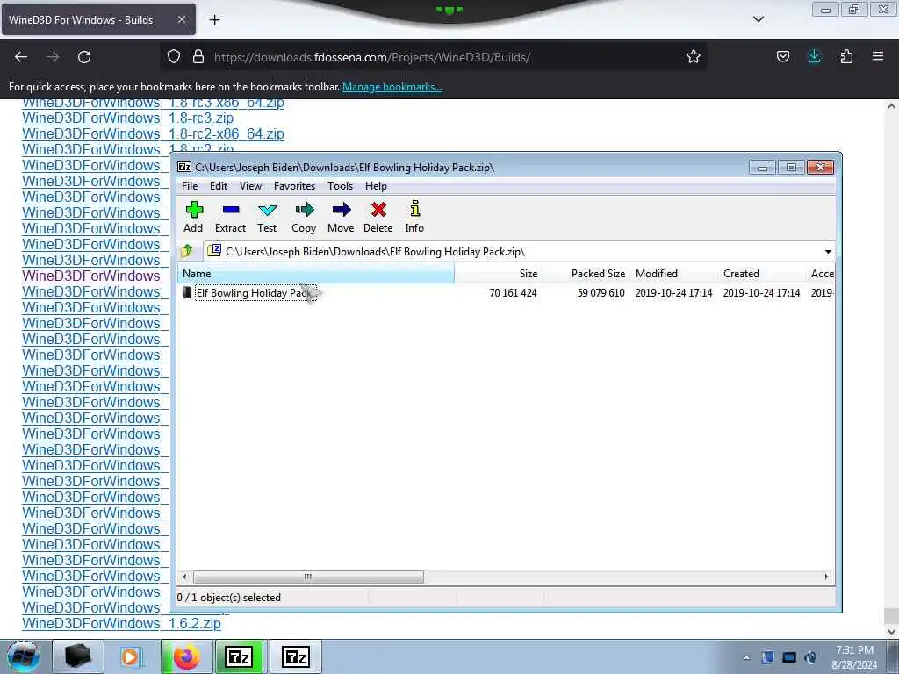The width and height of the screenshot is (899, 674).
Task: Sort by the Modified column
Action: coord(674,274)
